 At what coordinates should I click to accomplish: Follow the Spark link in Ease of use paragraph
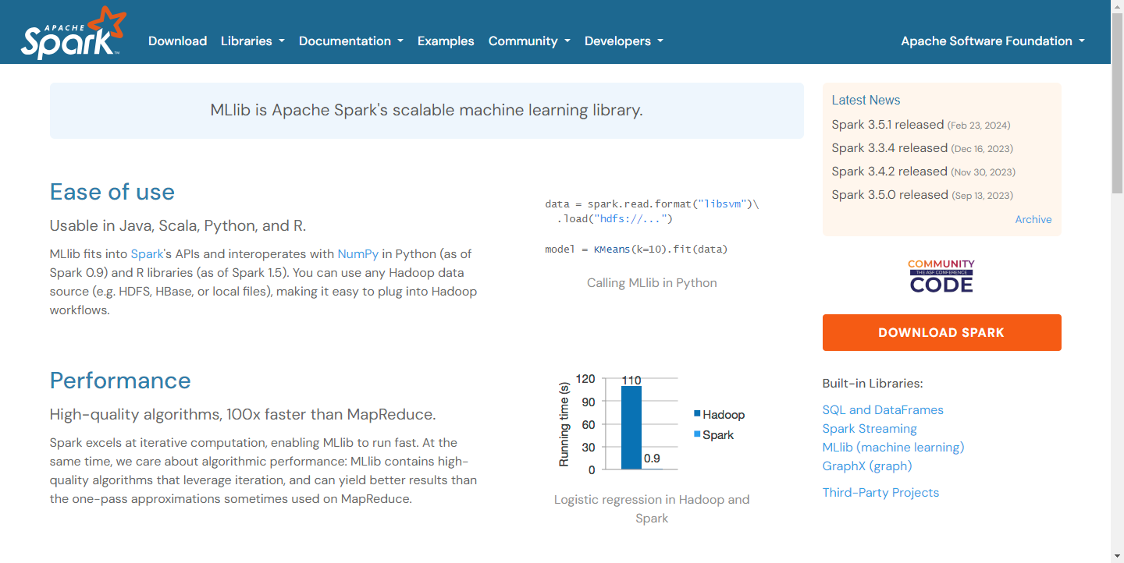click(x=147, y=254)
